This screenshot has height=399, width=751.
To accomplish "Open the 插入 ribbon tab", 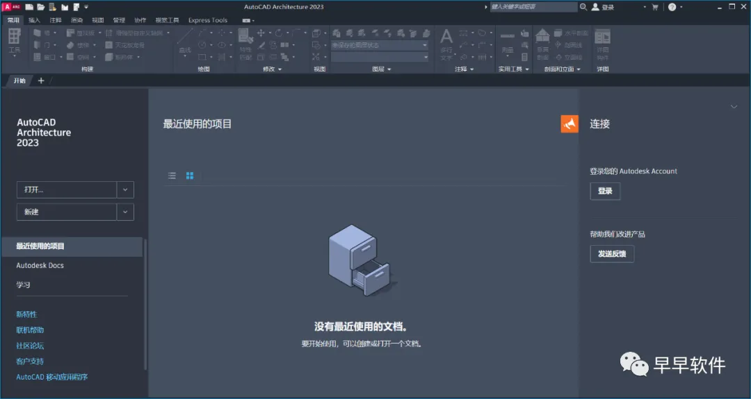I will point(35,20).
